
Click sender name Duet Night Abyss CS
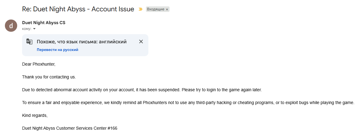44,23
